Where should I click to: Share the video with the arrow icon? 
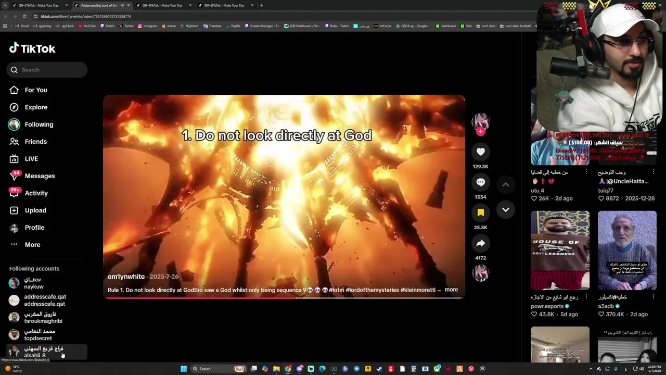click(480, 243)
